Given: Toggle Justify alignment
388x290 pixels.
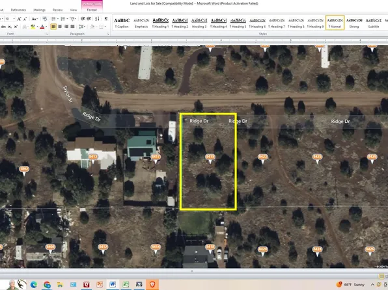Looking at the screenshot, I should pyautogui.click(x=72, y=27).
